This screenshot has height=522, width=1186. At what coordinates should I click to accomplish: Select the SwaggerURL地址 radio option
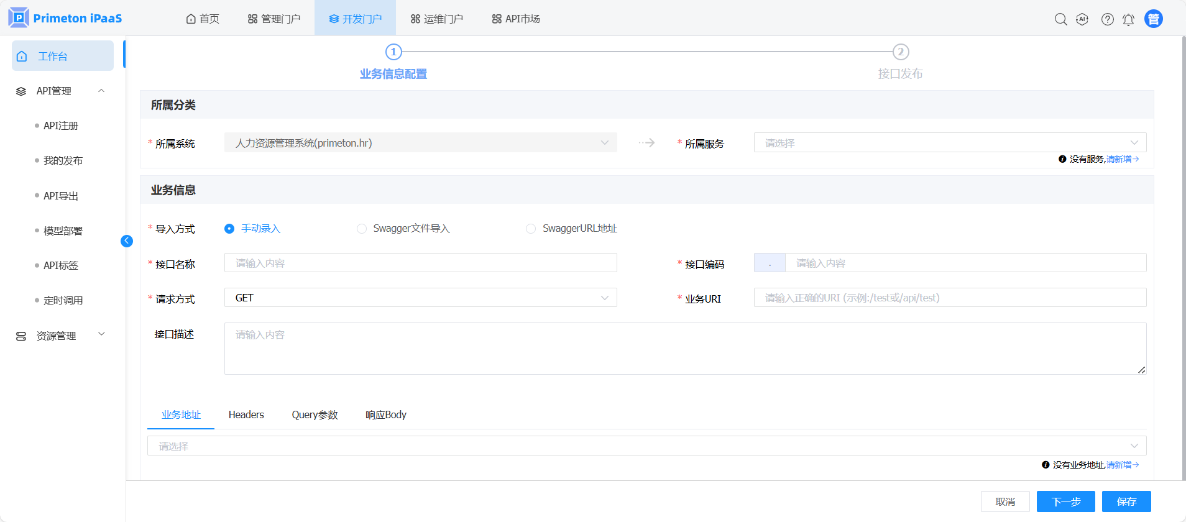tap(531, 229)
